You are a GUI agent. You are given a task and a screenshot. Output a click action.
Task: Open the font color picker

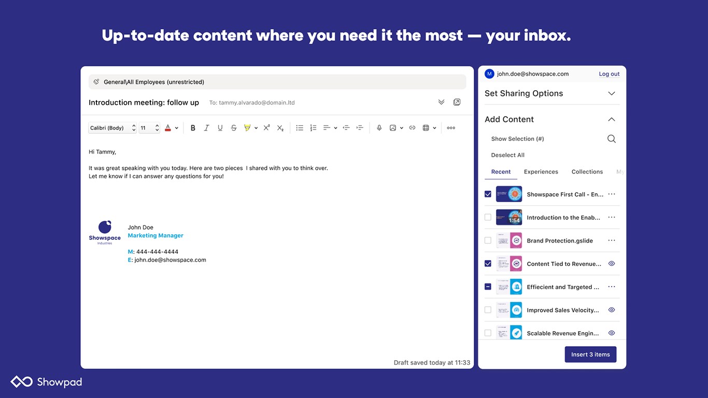click(171, 128)
